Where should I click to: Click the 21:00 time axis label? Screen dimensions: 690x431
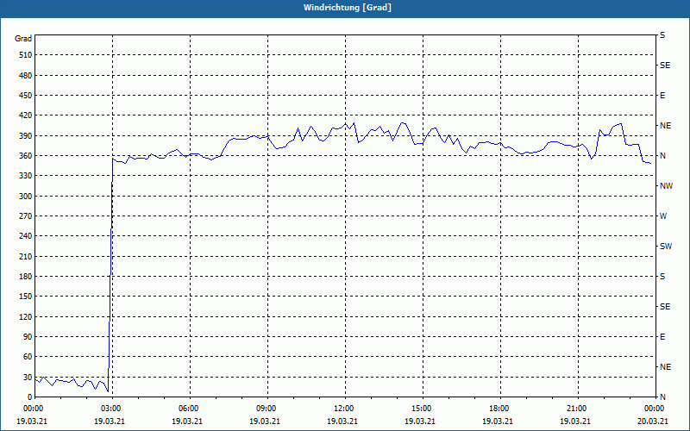tap(578, 409)
